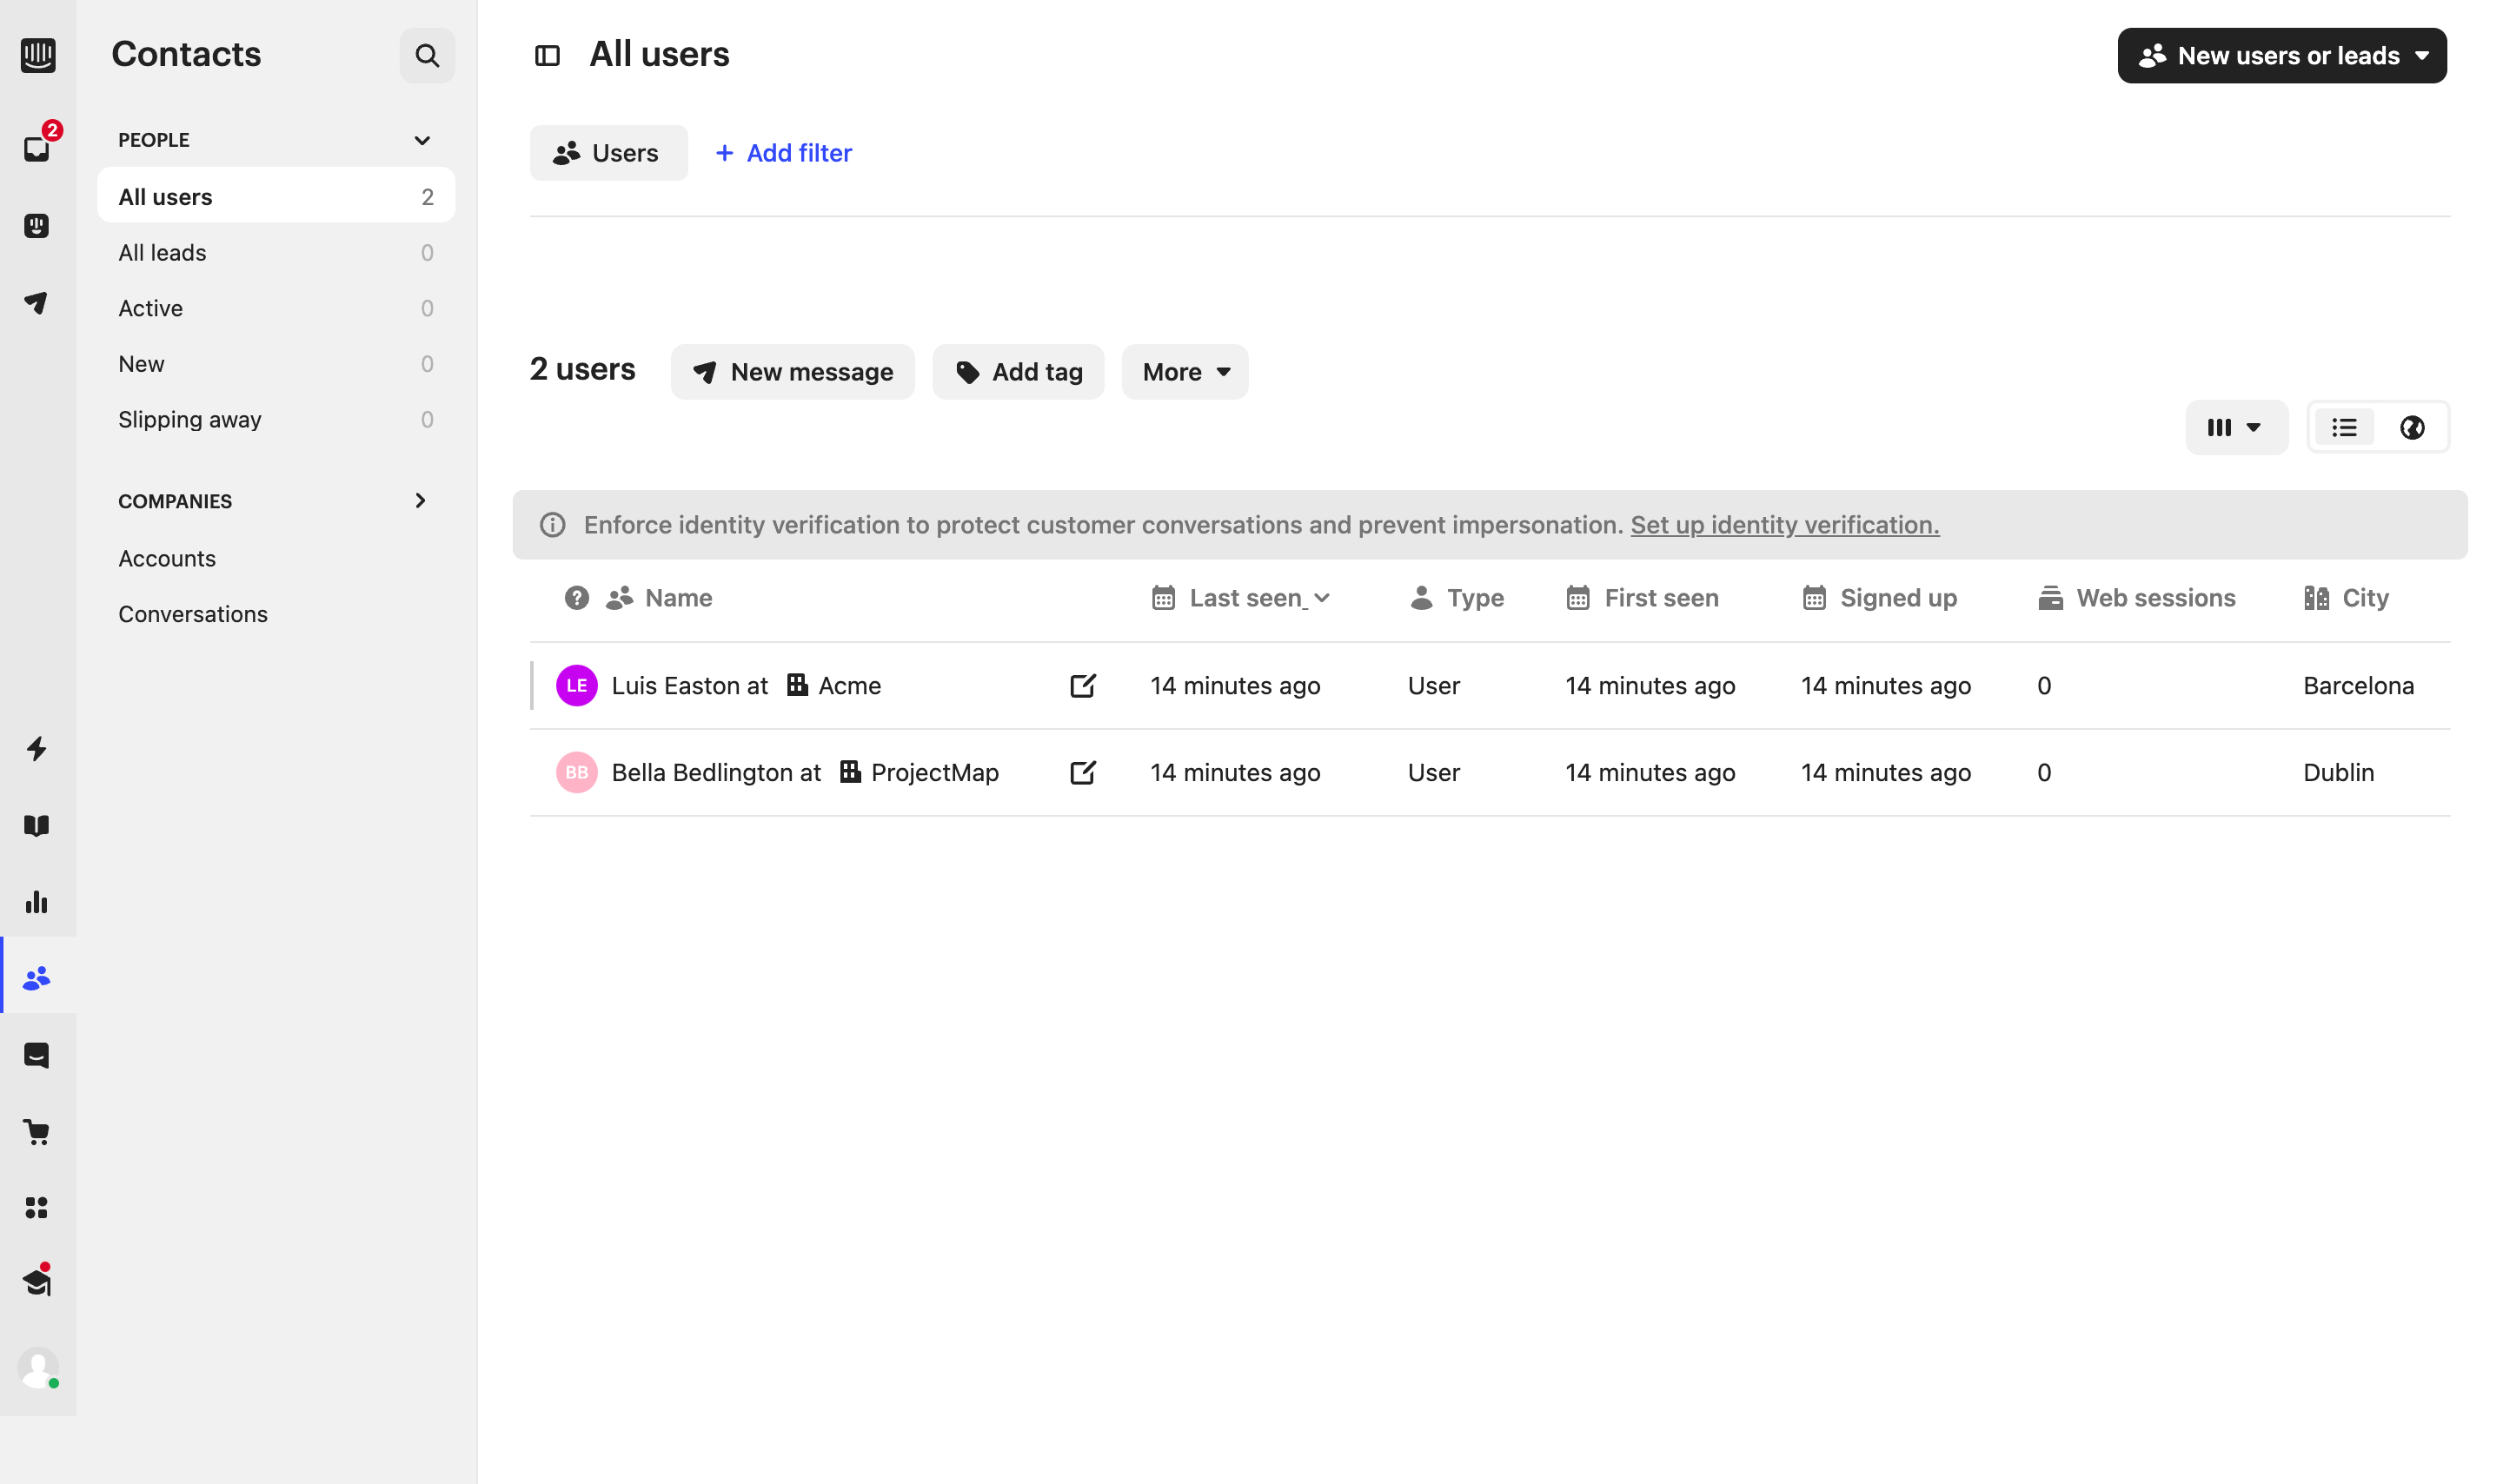The image size is (2503, 1484).
Task: Open the App Store grid icon
Action: pos(37,1208)
